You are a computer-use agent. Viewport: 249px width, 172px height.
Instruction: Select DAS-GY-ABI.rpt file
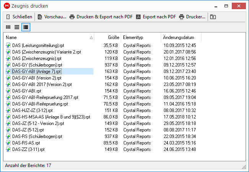coord(27,91)
